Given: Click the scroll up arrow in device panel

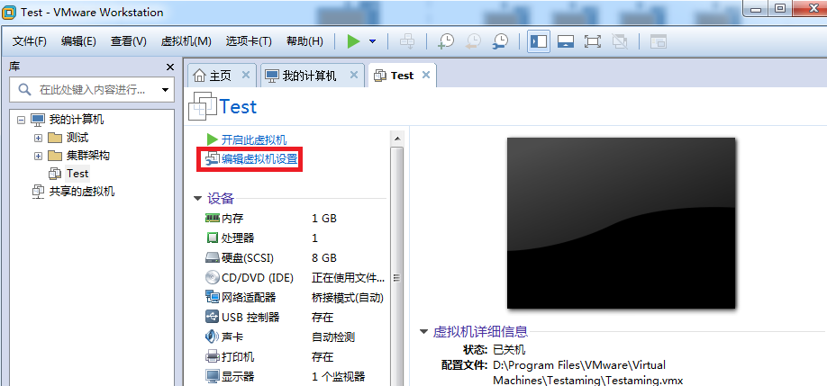Looking at the screenshot, I should tap(396, 139).
